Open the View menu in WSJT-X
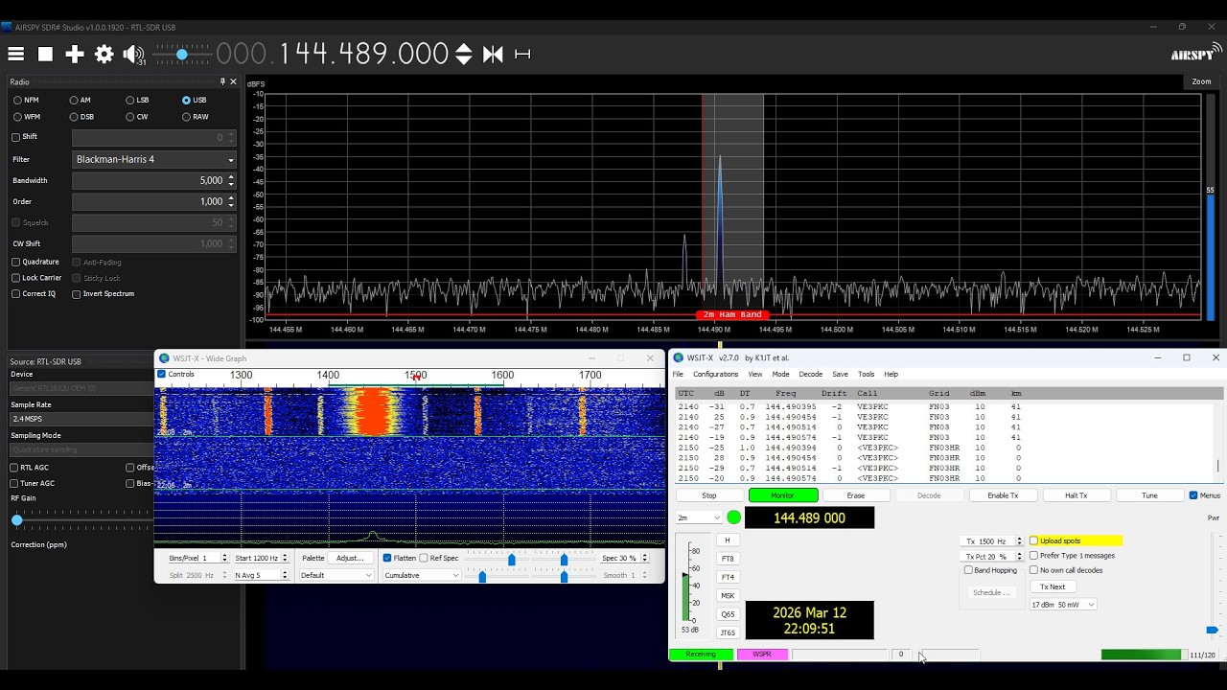Image resolution: width=1227 pixels, height=690 pixels. click(755, 374)
